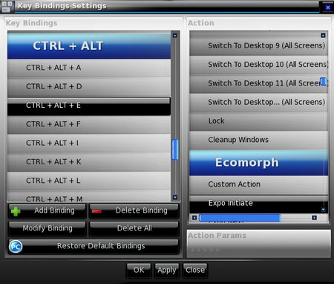Choose Switch To Desktop 11 (All Screens)
Image resolution: width=334 pixels, height=284 pixels.
(259, 84)
